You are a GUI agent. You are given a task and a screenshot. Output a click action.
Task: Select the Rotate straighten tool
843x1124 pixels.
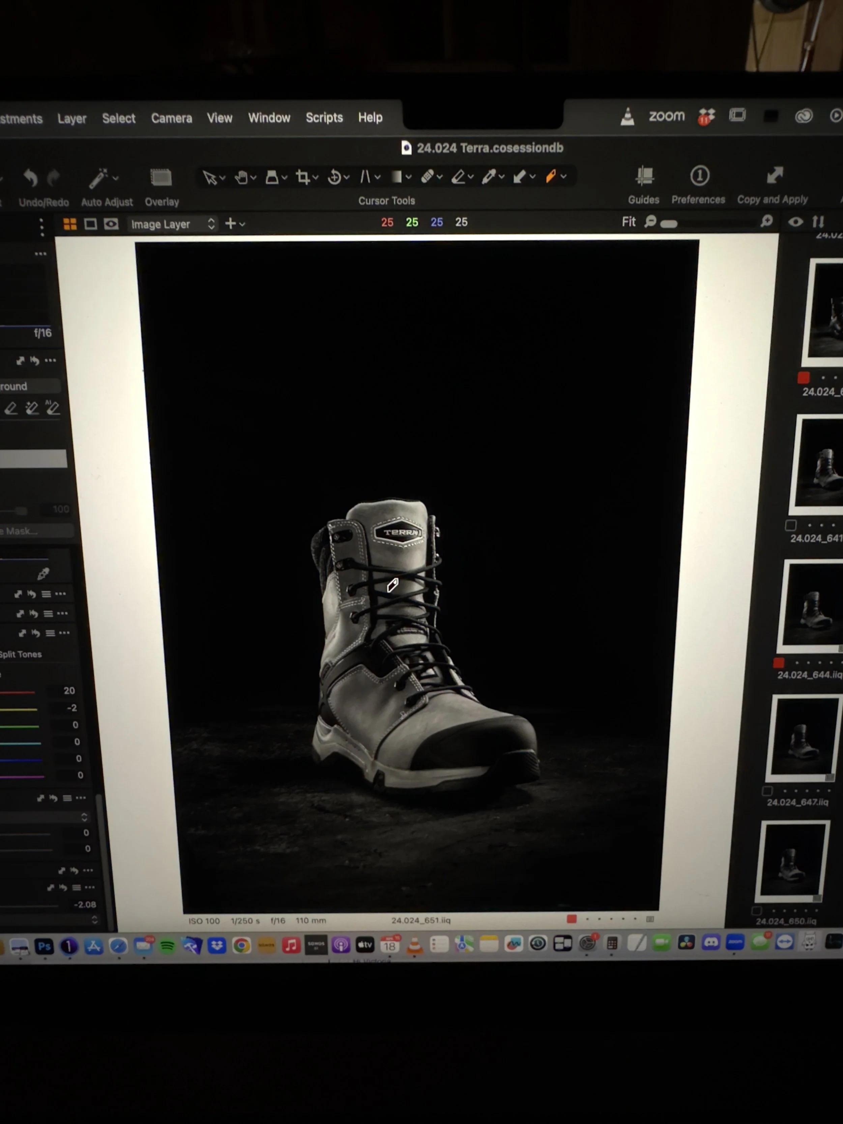pyautogui.click(x=335, y=177)
